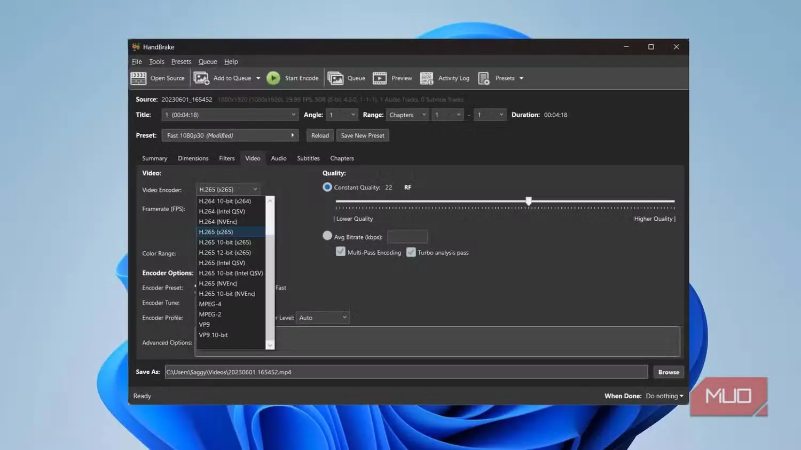
Task: Click the Avg Bitrate input field
Action: pyautogui.click(x=407, y=237)
